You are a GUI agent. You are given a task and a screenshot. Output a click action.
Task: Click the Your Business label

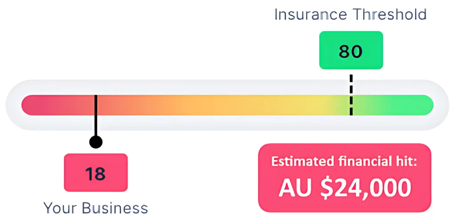(x=96, y=208)
